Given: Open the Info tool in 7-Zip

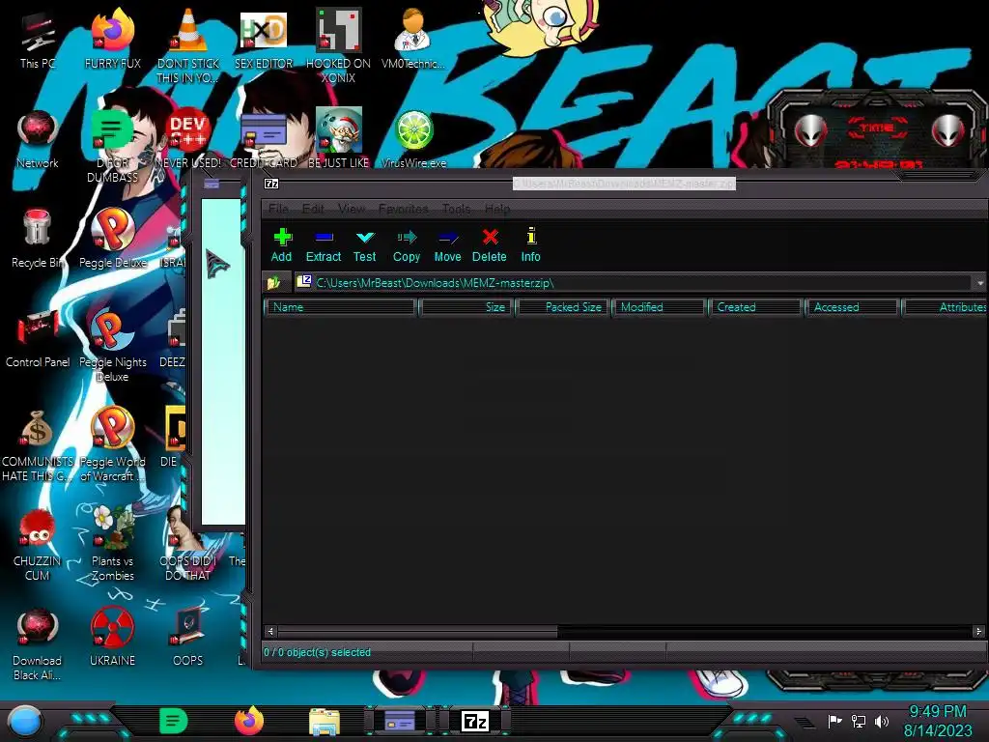Looking at the screenshot, I should pos(530,244).
